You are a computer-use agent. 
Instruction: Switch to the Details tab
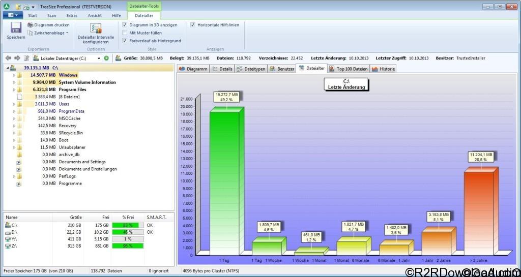[222, 69]
